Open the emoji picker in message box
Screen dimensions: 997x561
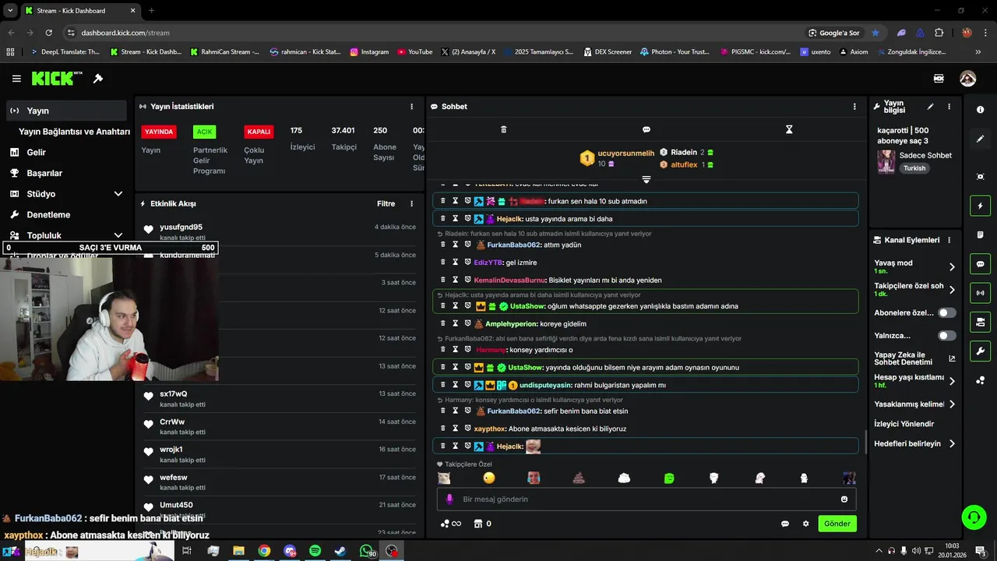coord(844,499)
